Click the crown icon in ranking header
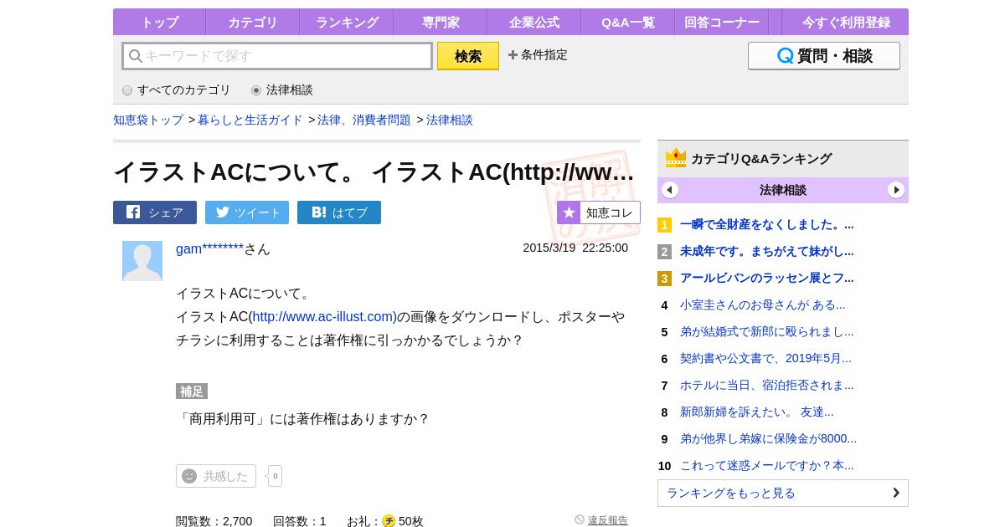 point(676,158)
